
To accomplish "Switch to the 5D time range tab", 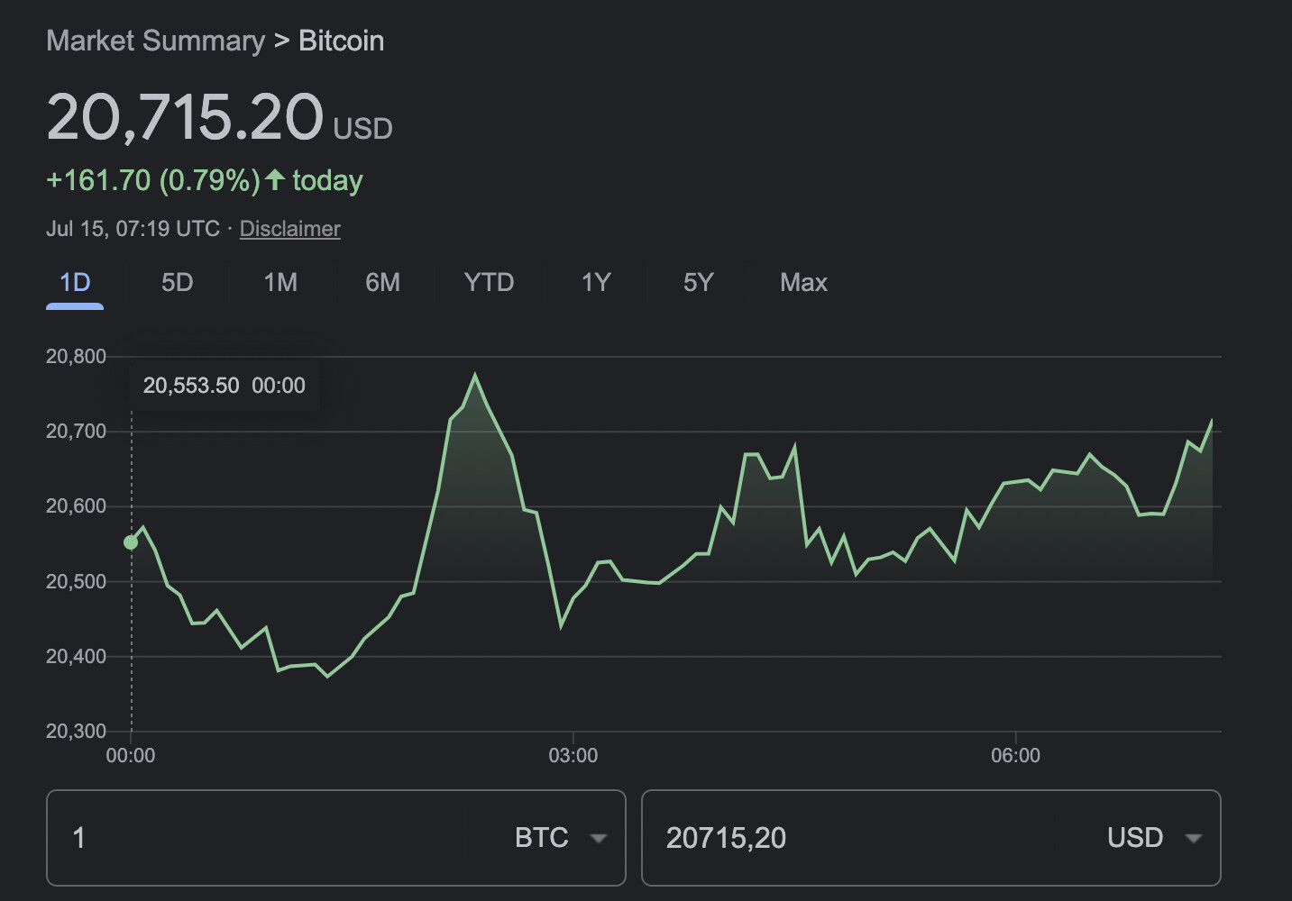I will point(177,283).
